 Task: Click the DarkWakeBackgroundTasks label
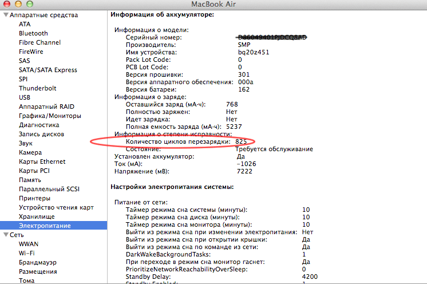coord(168,254)
